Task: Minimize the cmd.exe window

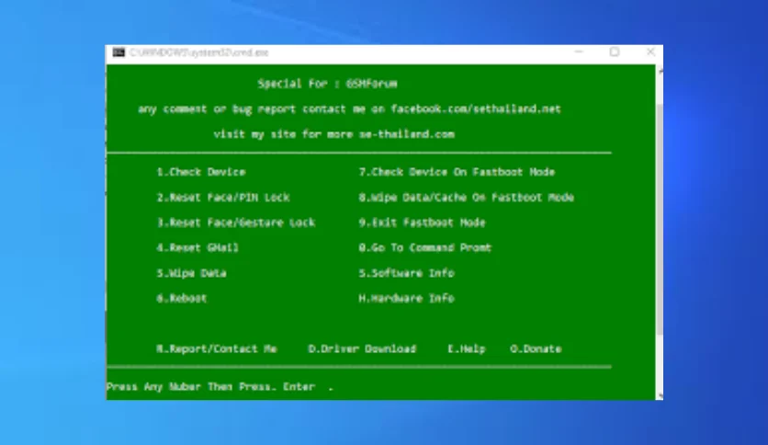Action: (x=579, y=52)
